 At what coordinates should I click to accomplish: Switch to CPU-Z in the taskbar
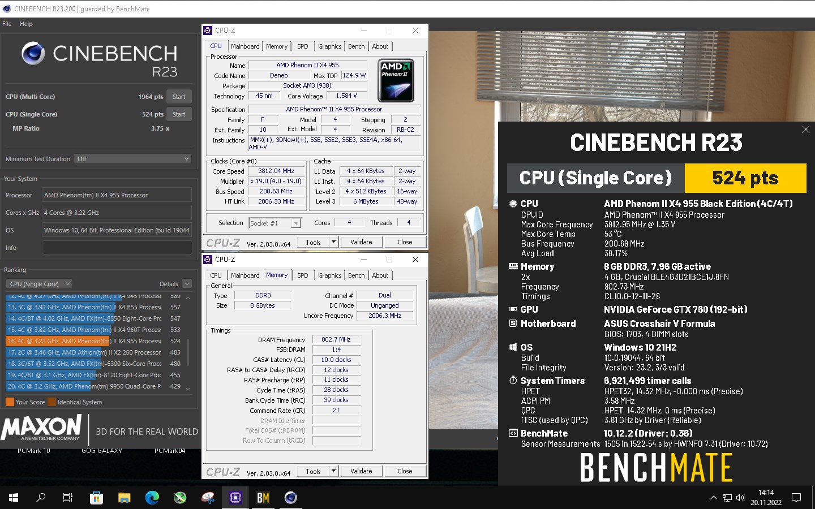[235, 498]
